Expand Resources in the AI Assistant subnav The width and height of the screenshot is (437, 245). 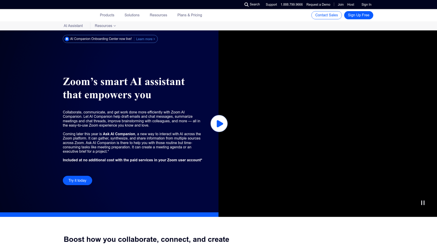tap(105, 26)
